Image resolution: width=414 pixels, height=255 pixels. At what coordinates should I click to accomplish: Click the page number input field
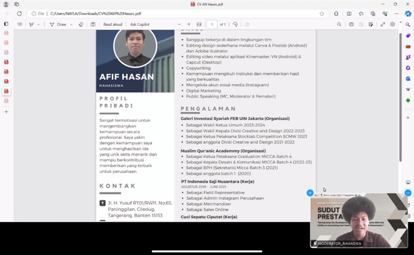[212, 24]
